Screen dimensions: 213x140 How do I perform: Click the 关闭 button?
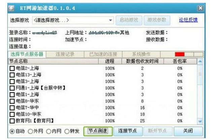(188, 131)
